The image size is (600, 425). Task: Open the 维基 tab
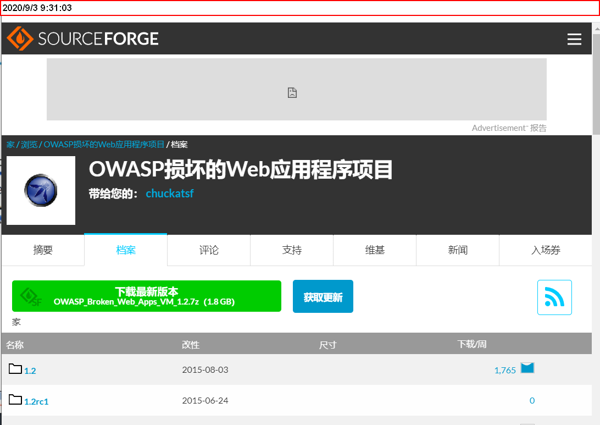tap(375, 250)
